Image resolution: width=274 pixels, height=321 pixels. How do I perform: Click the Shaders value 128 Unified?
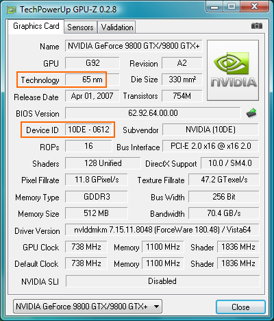103,163
